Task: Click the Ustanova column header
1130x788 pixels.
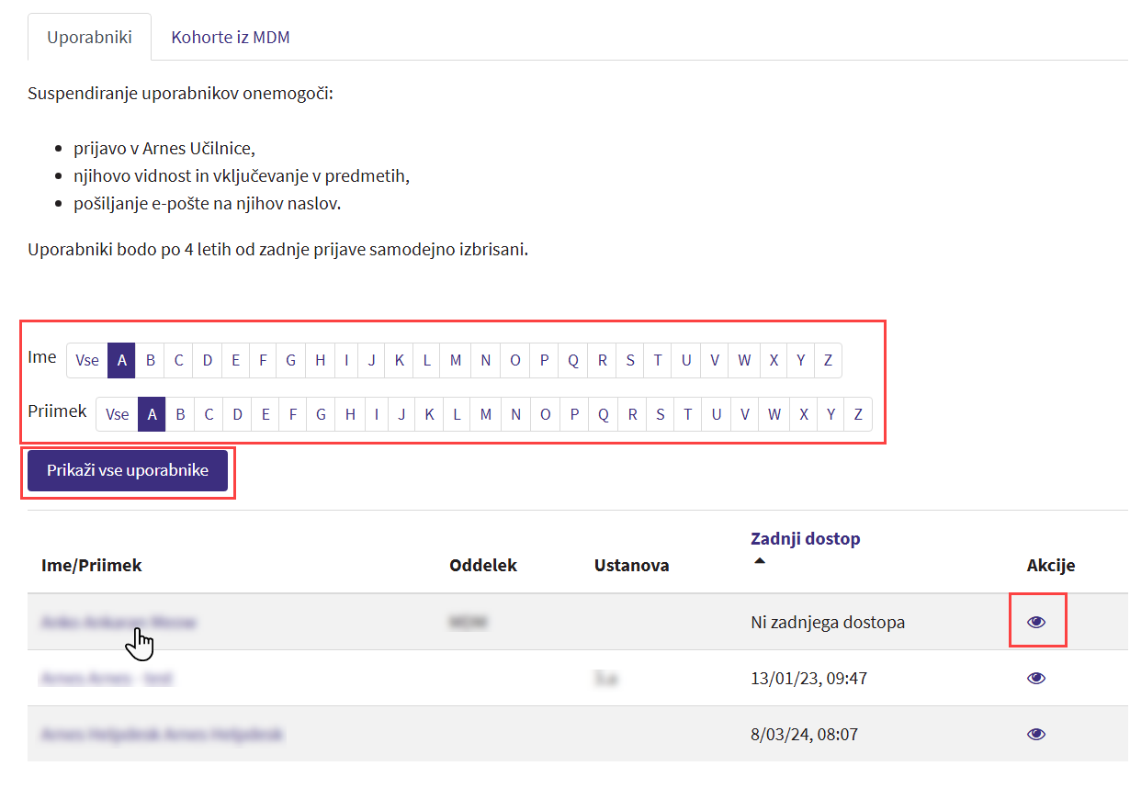Action: [632, 565]
